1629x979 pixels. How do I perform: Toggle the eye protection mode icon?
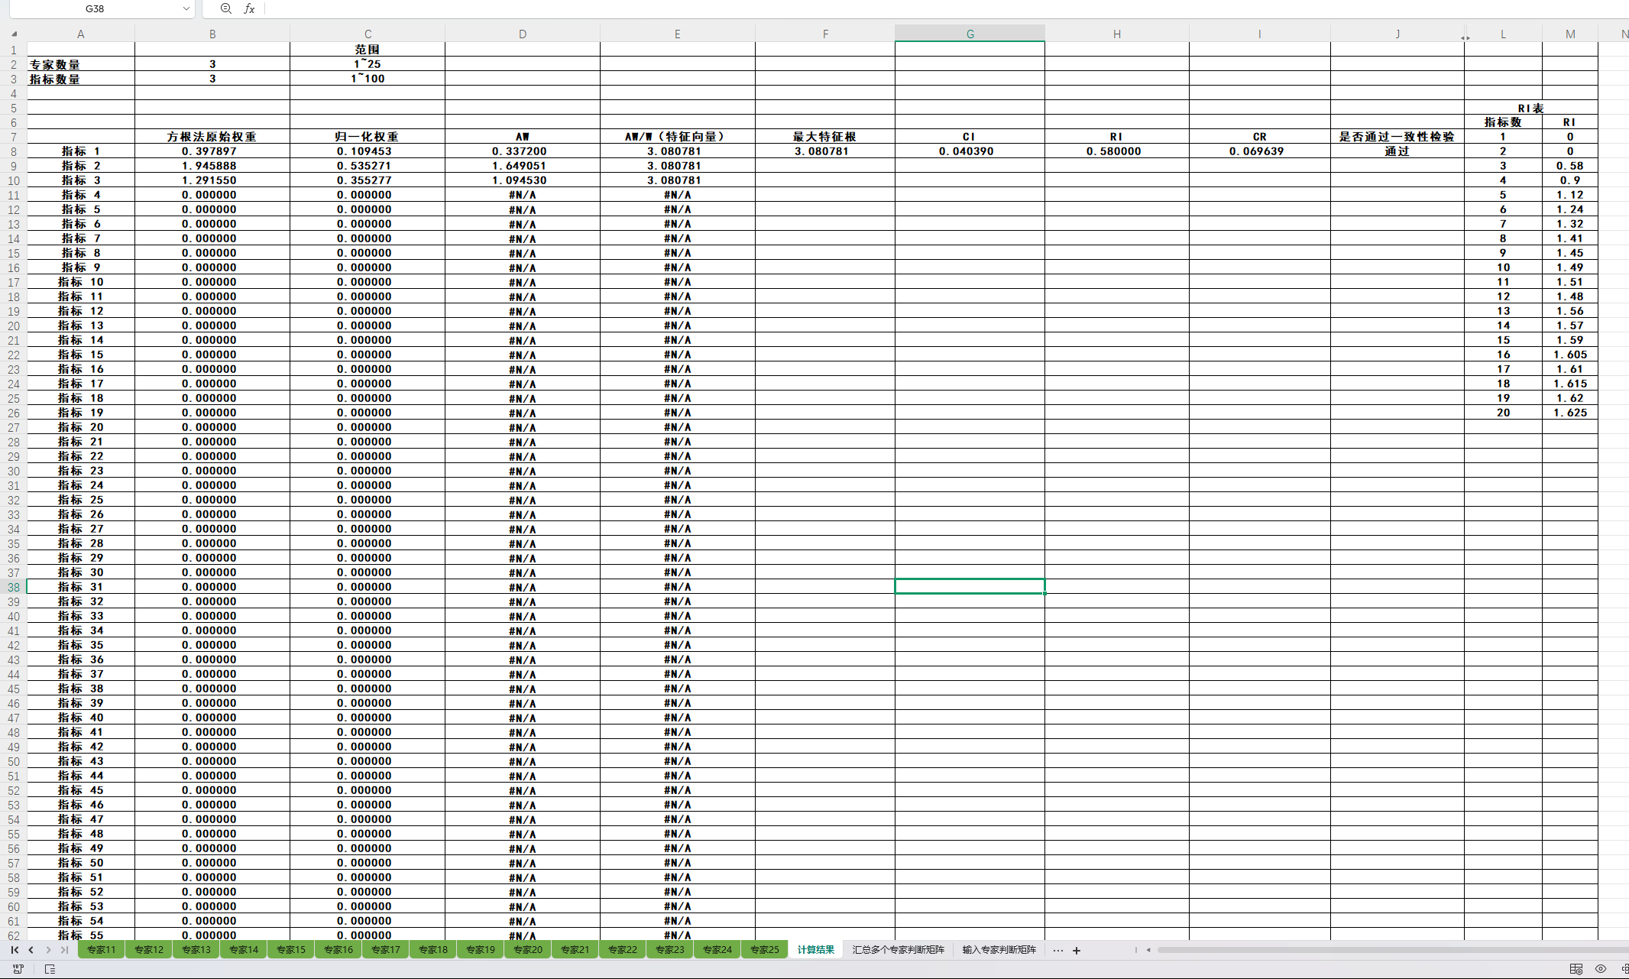point(1601,969)
